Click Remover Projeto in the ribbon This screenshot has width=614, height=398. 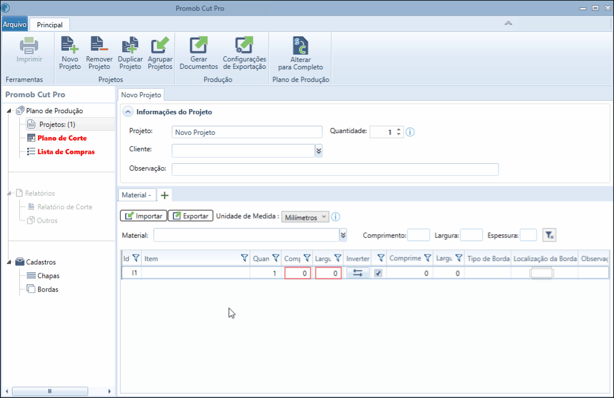pyautogui.click(x=99, y=53)
